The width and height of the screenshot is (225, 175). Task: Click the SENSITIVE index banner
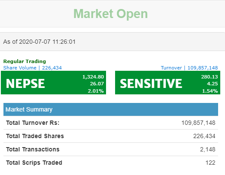point(168,82)
